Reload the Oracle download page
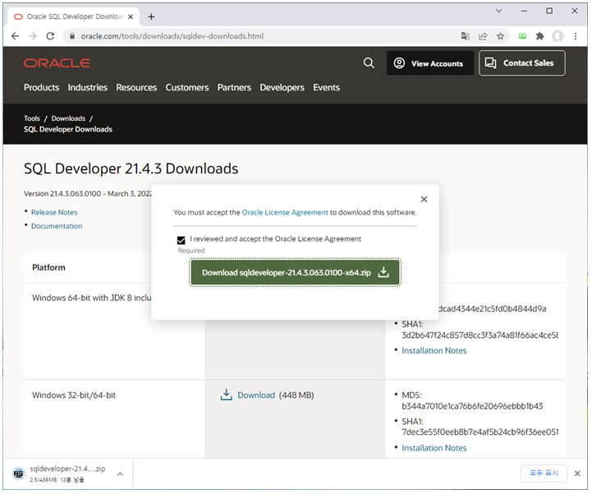The image size is (592, 494). coord(50,36)
